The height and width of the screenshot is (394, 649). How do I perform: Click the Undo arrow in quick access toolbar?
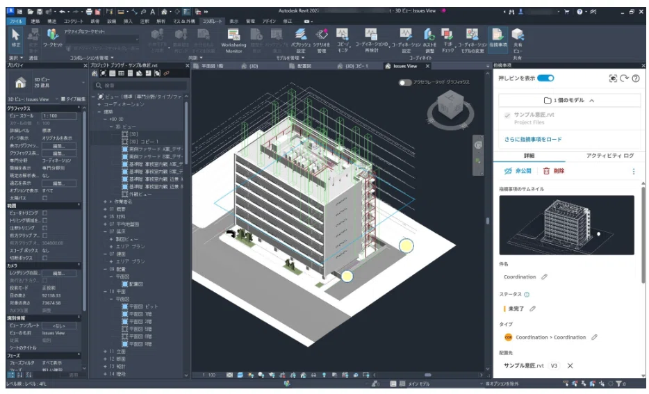click(63, 12)
